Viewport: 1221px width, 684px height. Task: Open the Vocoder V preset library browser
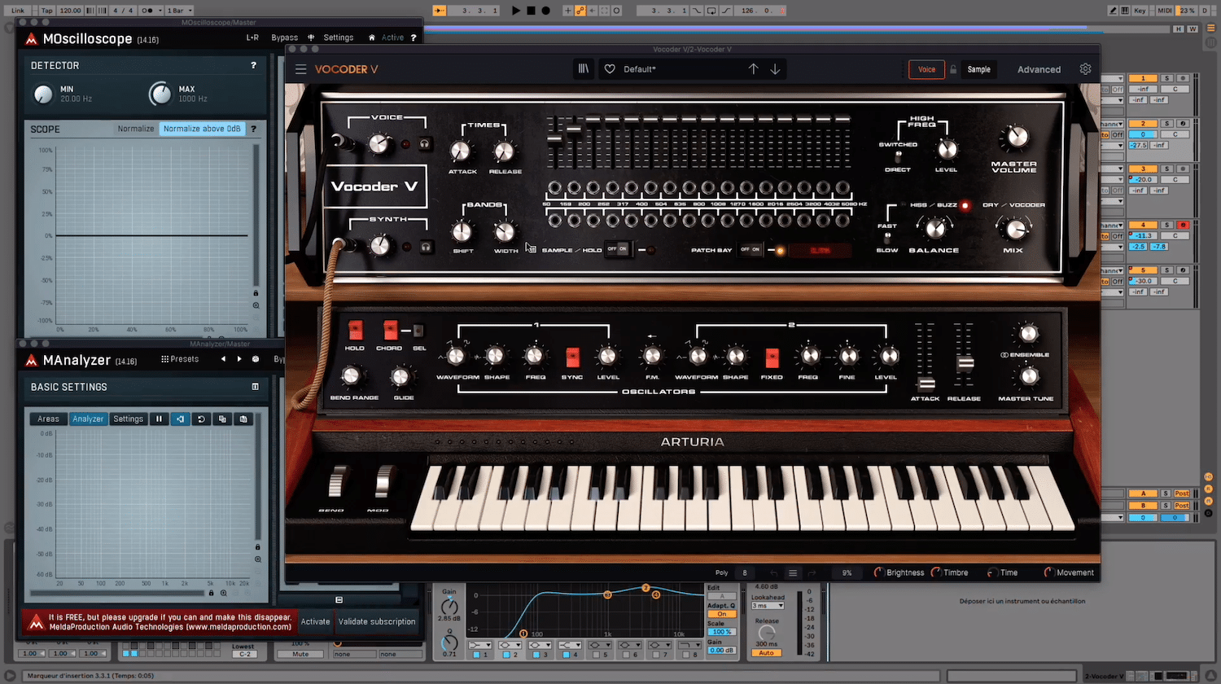584,69
